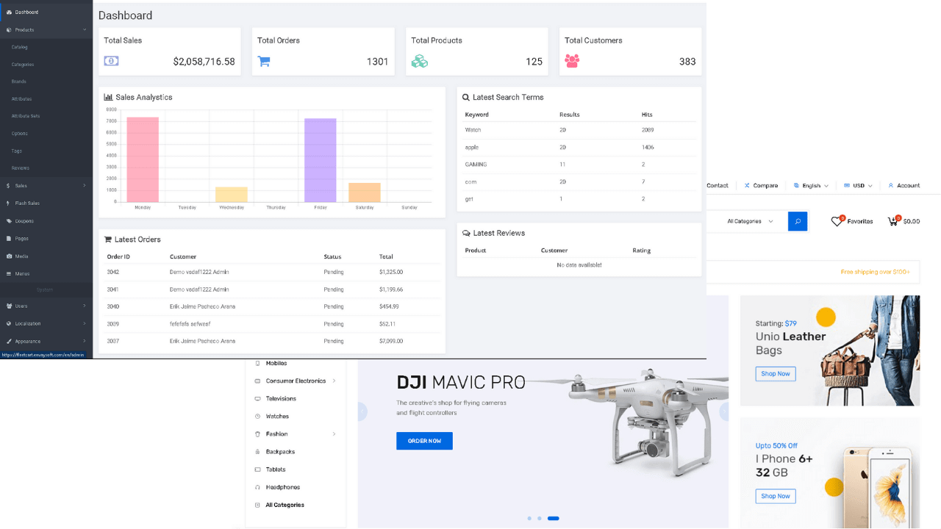The height and width of the screenshot is (529, 941).
Task: Open the USD currency dropdown
Action: [x=858, y=186]
